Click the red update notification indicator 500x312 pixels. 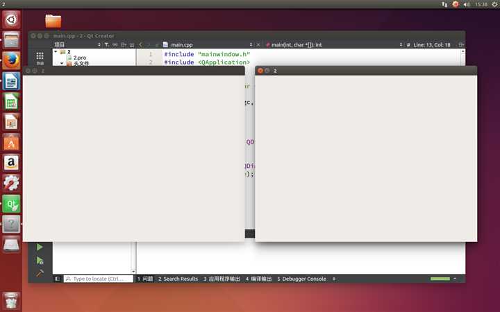tap(456, 4)
